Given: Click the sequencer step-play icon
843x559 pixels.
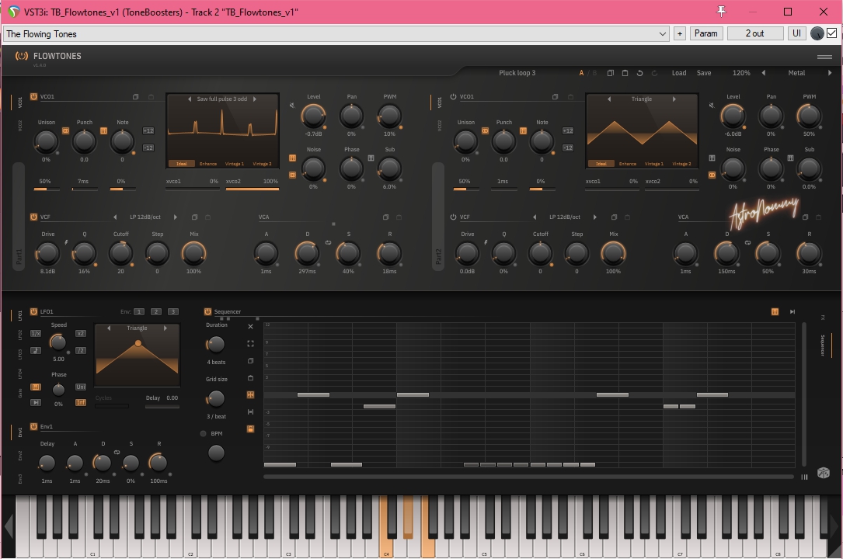Looking at the screenshot, I should pyautogui.click(x=792, y=311).
